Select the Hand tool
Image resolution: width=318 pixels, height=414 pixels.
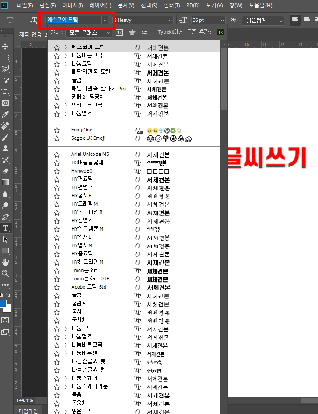[5, 262]
